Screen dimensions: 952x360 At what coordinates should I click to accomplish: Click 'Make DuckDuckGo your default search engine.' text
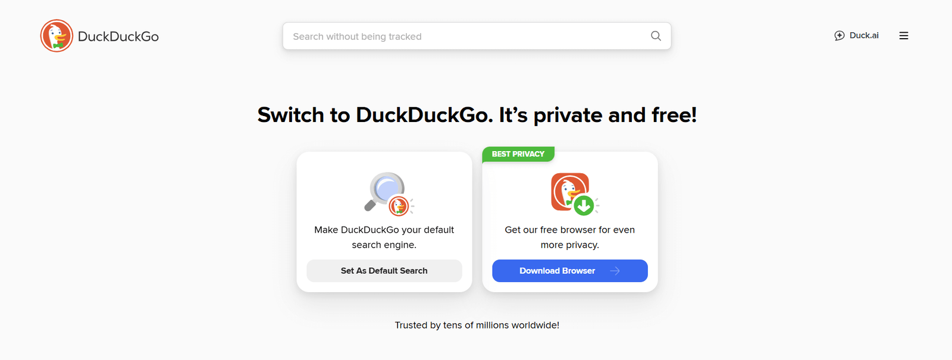(x=384, y=237)
